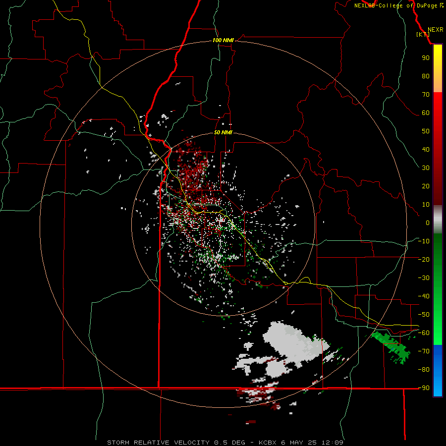
Task: Click the Storm Relative Velocity caption at bottom
Action: [225, 443]
